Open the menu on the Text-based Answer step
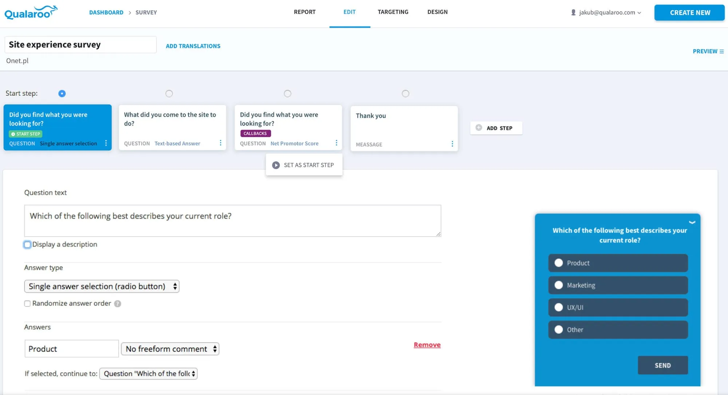This screenshot has width=728, height=395. 220,143
